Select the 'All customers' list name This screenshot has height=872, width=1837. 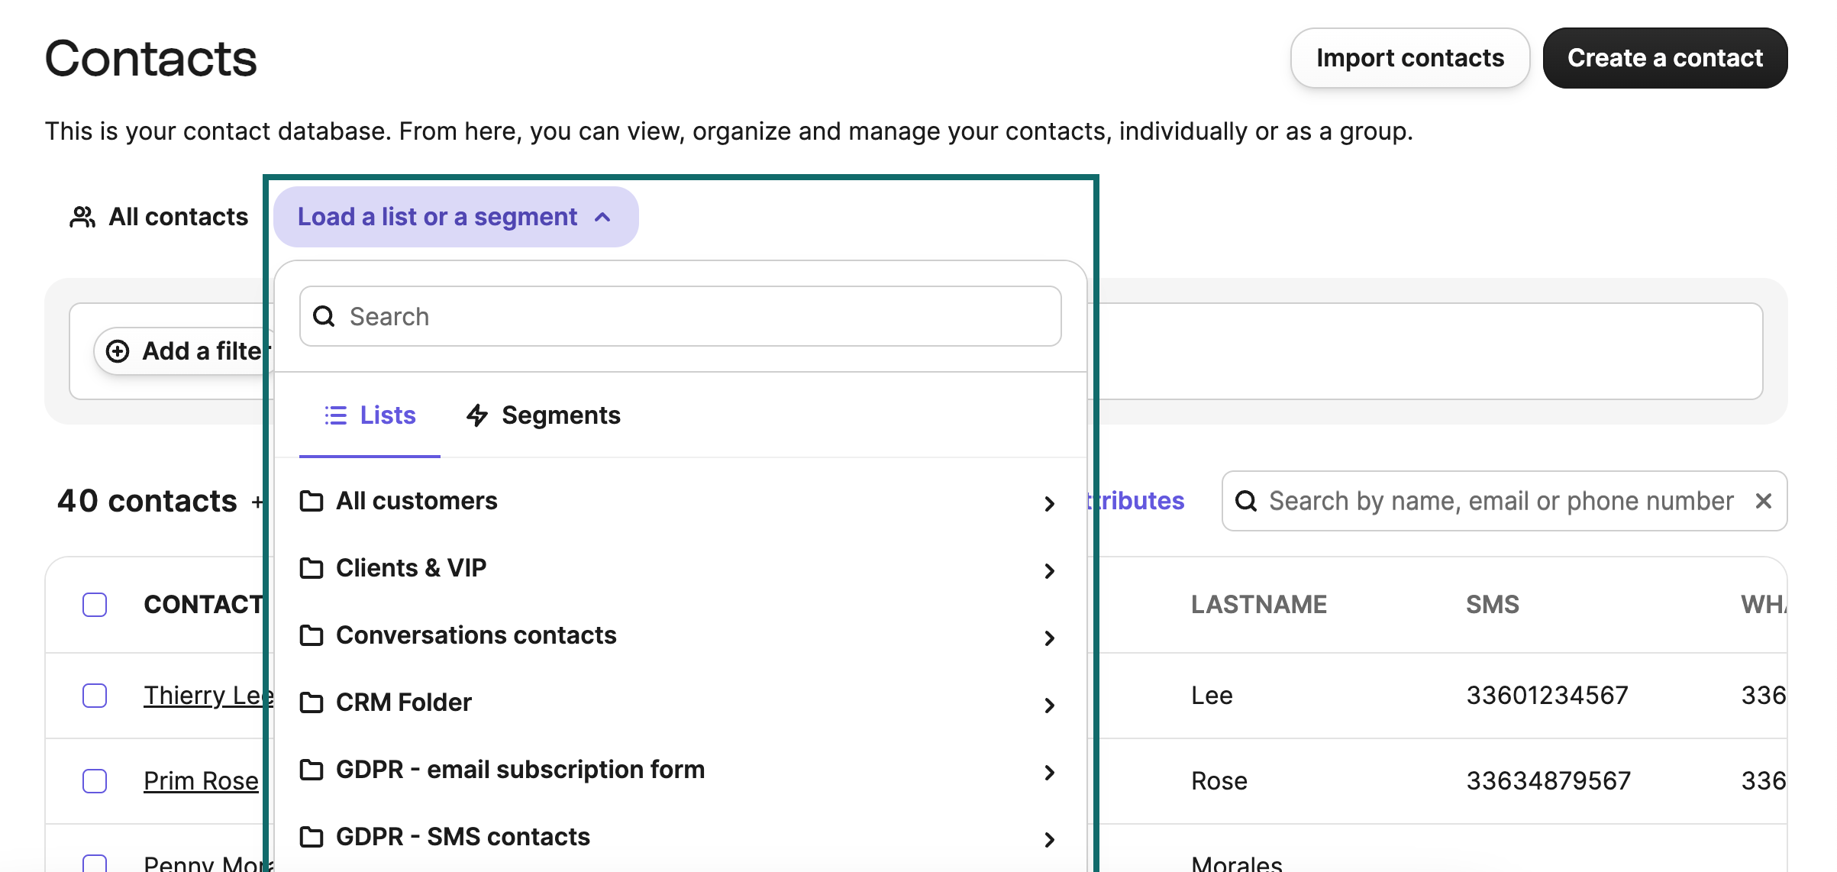[417, 501]
